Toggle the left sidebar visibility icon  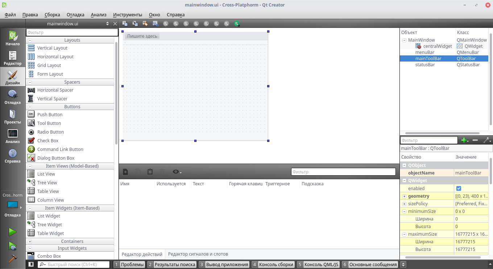31,264
